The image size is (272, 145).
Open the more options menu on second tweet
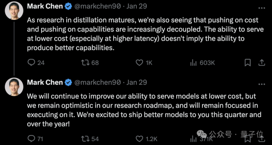coord(262,84)
